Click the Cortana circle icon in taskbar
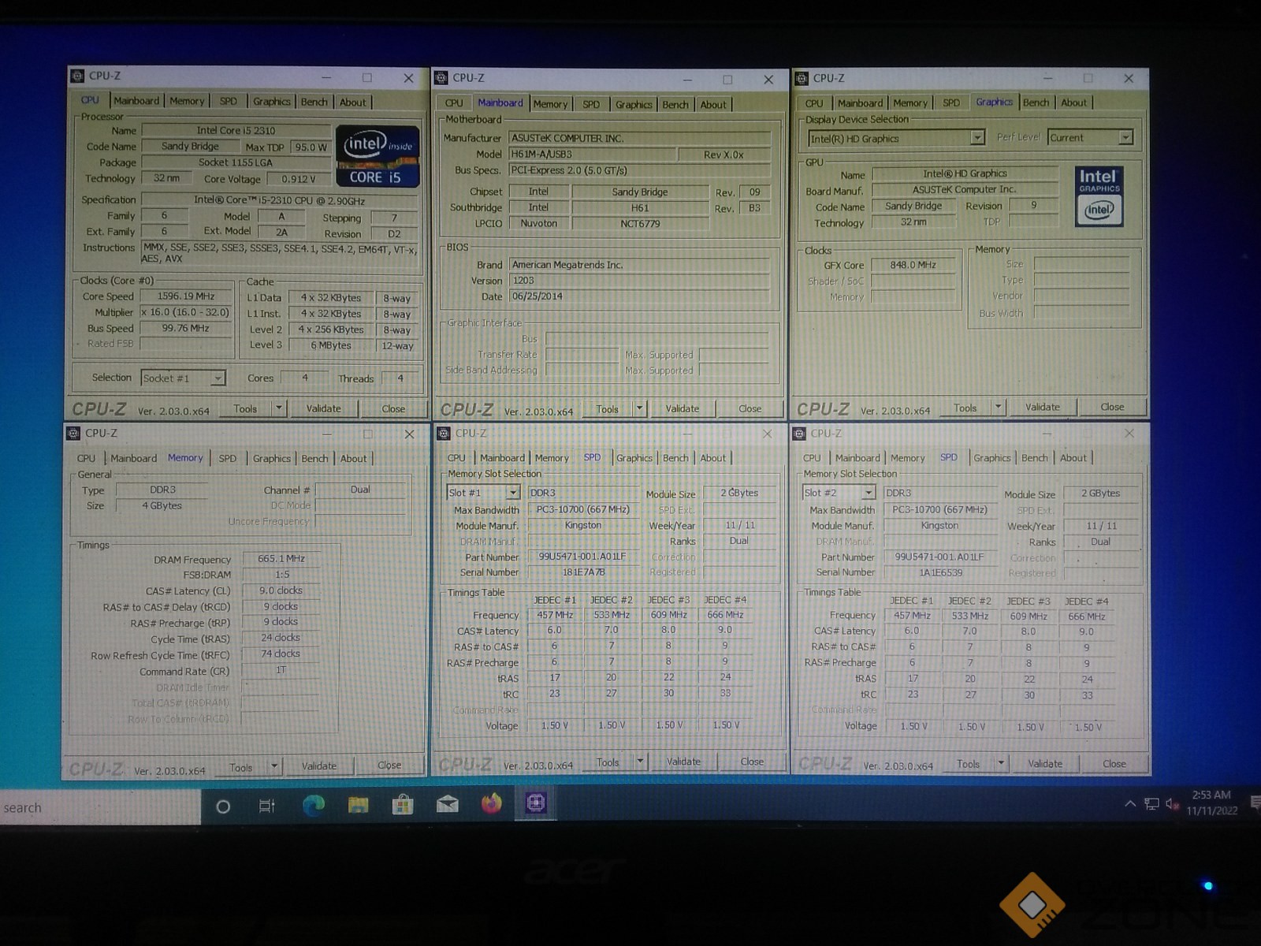Viewport: 1261px width, 946px height. click(x=223, y=806)
